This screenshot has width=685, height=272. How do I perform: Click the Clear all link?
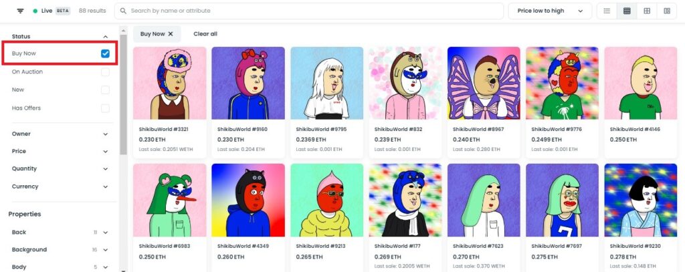[x=205, y=34]
